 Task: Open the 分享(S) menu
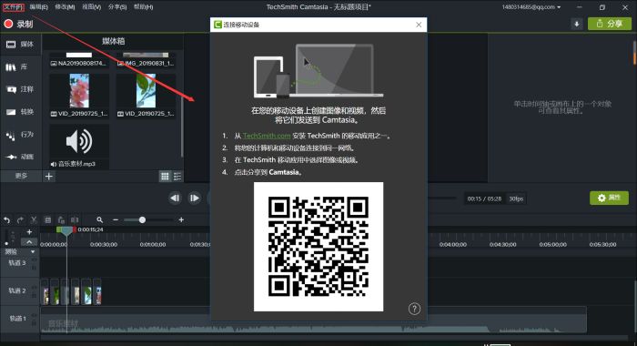click(117, 7)
